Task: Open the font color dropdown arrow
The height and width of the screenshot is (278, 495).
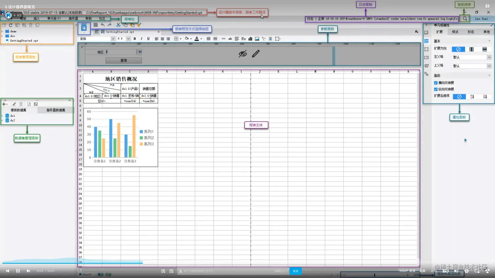Action: [201, 39]
